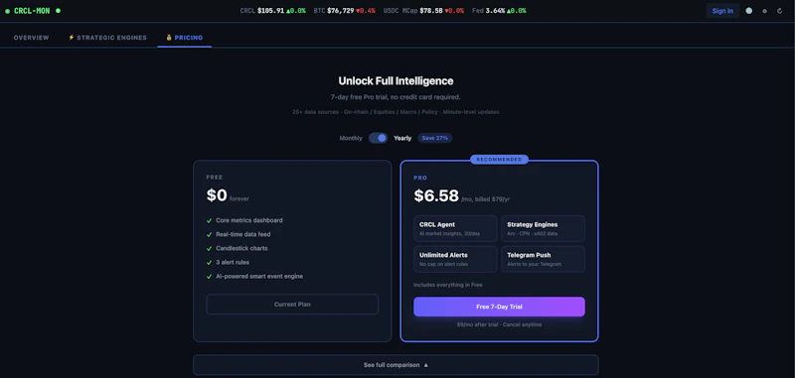Click the Unlock Full Intelligence heading
The image size is (795, 378).
pyautogui.click(x=396, y=81)
